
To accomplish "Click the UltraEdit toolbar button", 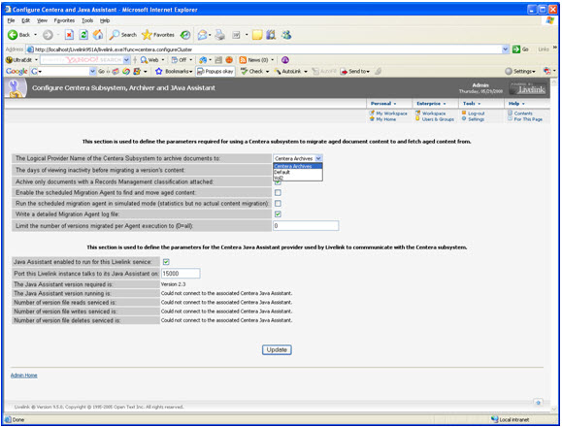I will (x=19, y=60).
